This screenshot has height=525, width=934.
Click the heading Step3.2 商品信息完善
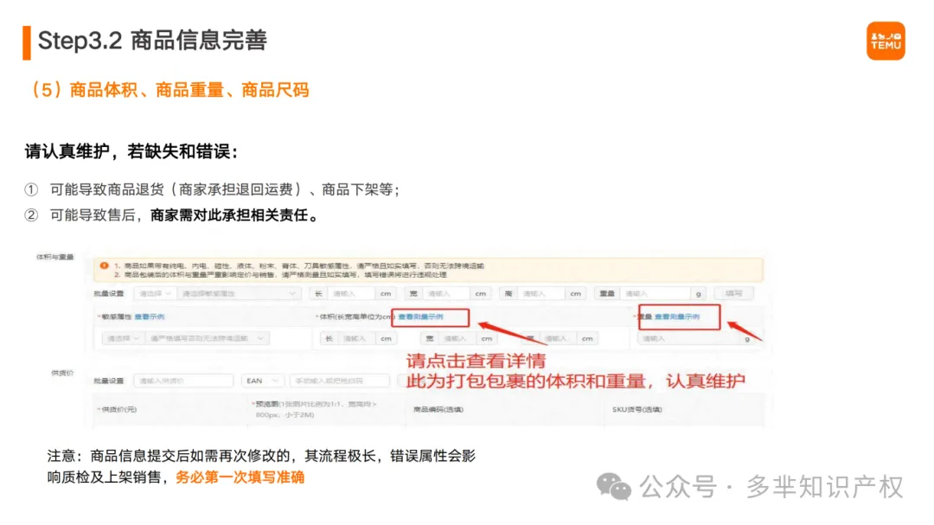click(x=152, y=41)
